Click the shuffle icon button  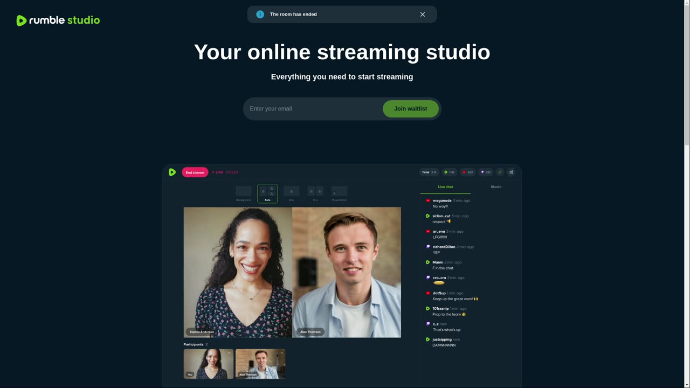tap(511, 172)
